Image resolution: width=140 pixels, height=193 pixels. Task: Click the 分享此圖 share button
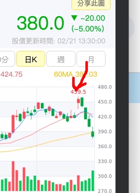coord(91,4)
